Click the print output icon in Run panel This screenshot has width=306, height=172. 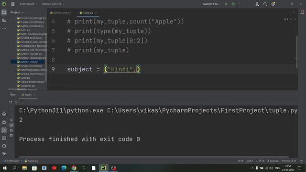click(11, 130)
